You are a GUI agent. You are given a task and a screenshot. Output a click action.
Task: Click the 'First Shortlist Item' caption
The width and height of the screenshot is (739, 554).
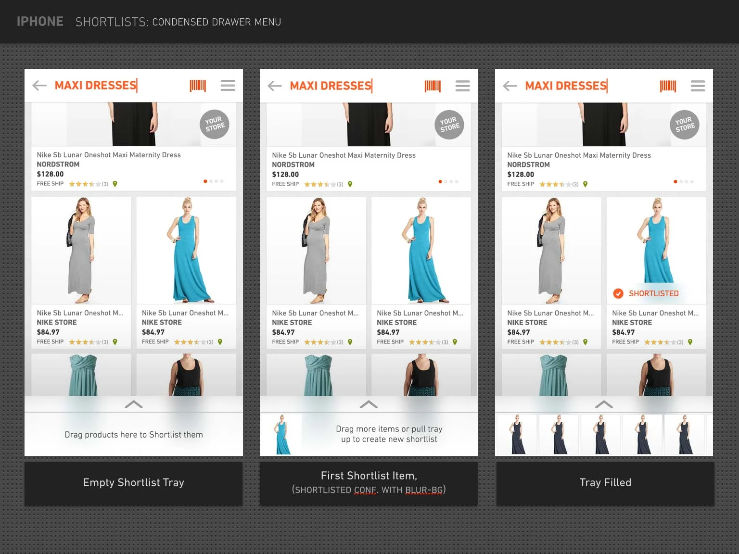369,476
